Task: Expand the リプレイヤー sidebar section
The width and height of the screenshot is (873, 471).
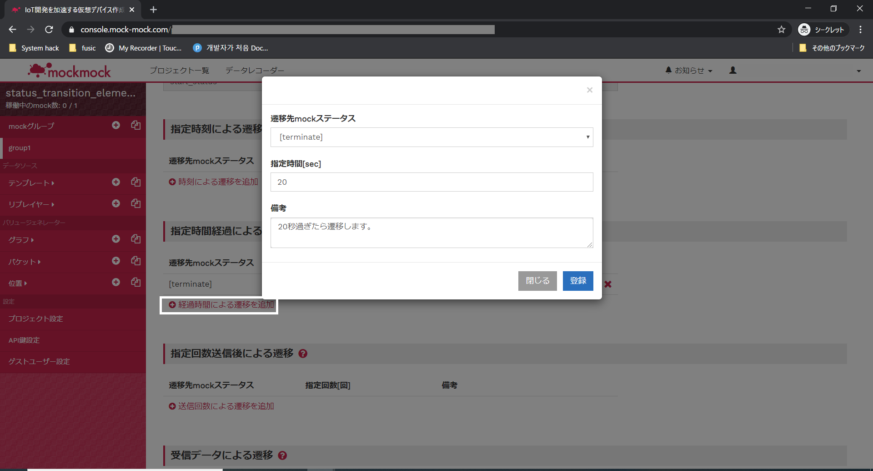Action: click(31, 204)
